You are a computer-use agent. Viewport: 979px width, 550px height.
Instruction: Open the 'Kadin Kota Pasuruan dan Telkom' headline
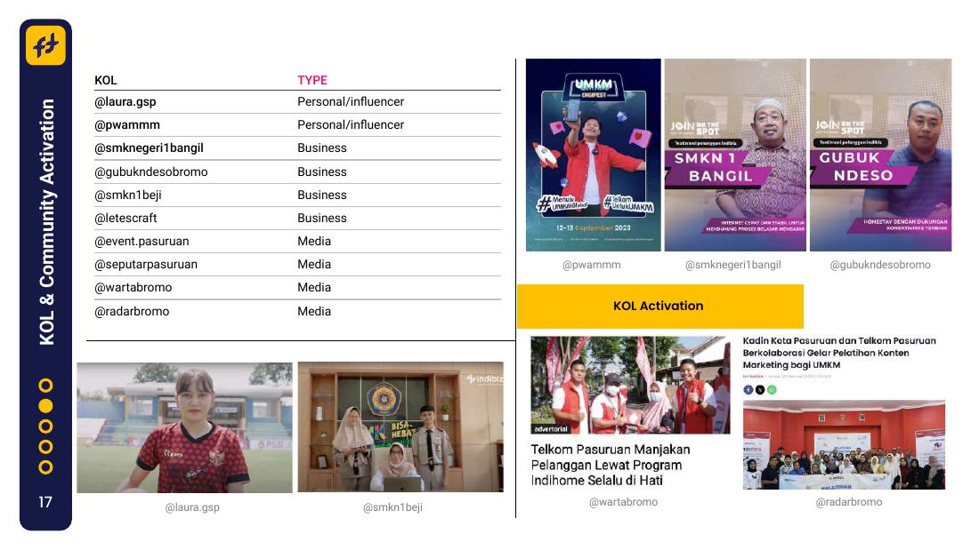coord(839,353)
